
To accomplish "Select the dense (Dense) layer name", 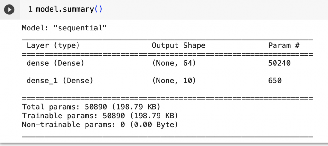I will [x=55, y=63].
